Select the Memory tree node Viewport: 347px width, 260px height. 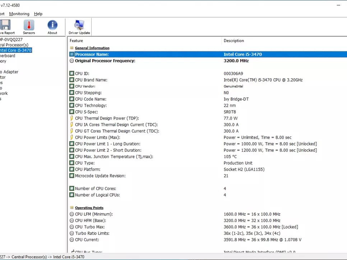tap(3, 61)
